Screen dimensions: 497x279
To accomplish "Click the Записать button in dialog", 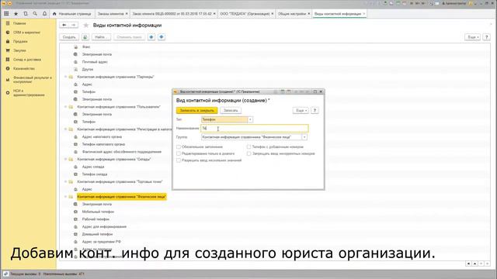I will point(231,110).
